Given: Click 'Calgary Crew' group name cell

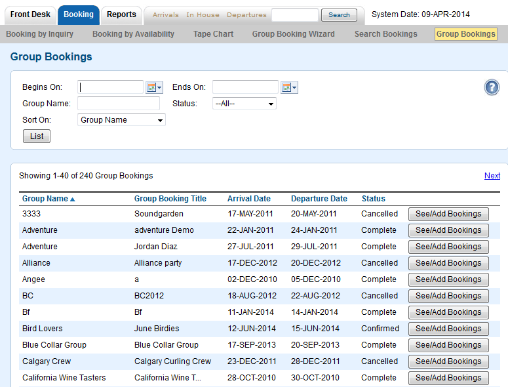Looking at the screenshot, I should click(x=47, y=361).
